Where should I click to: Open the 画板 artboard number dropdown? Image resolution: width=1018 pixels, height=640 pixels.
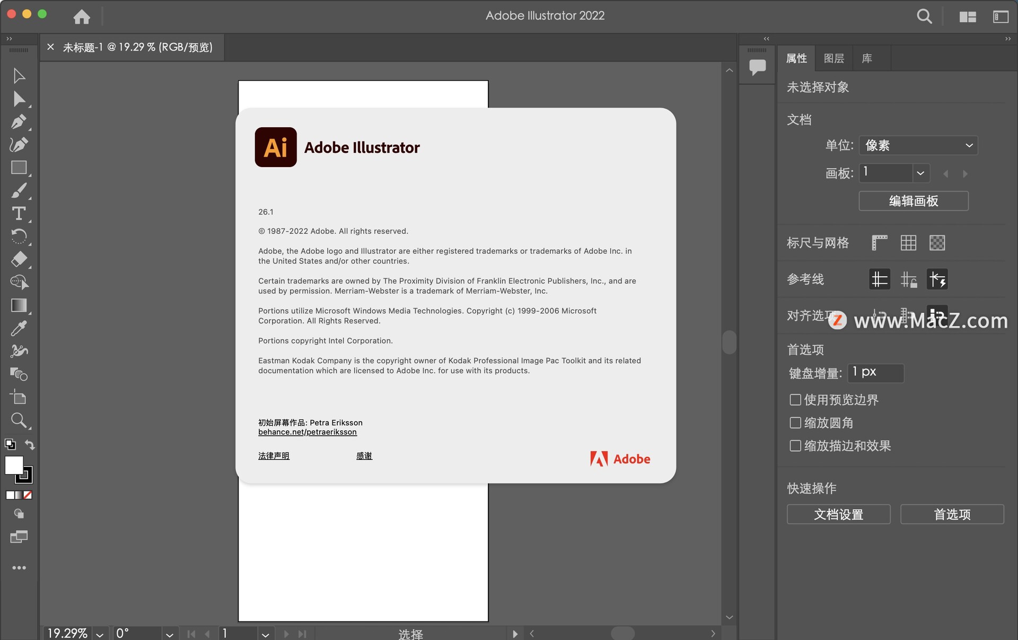tap(920, 173)
